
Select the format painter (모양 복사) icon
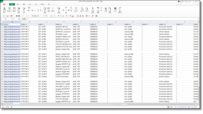tap(19, 9)
